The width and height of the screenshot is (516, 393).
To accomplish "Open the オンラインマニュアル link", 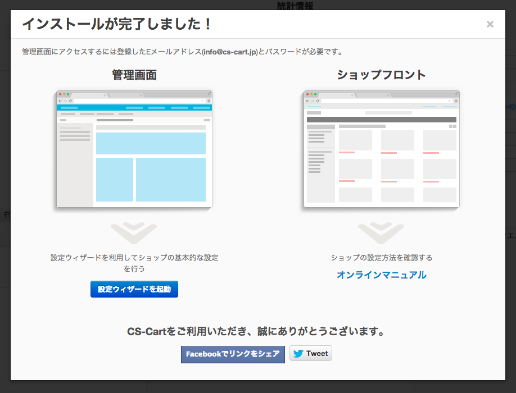I will click(x=382, y=275).
